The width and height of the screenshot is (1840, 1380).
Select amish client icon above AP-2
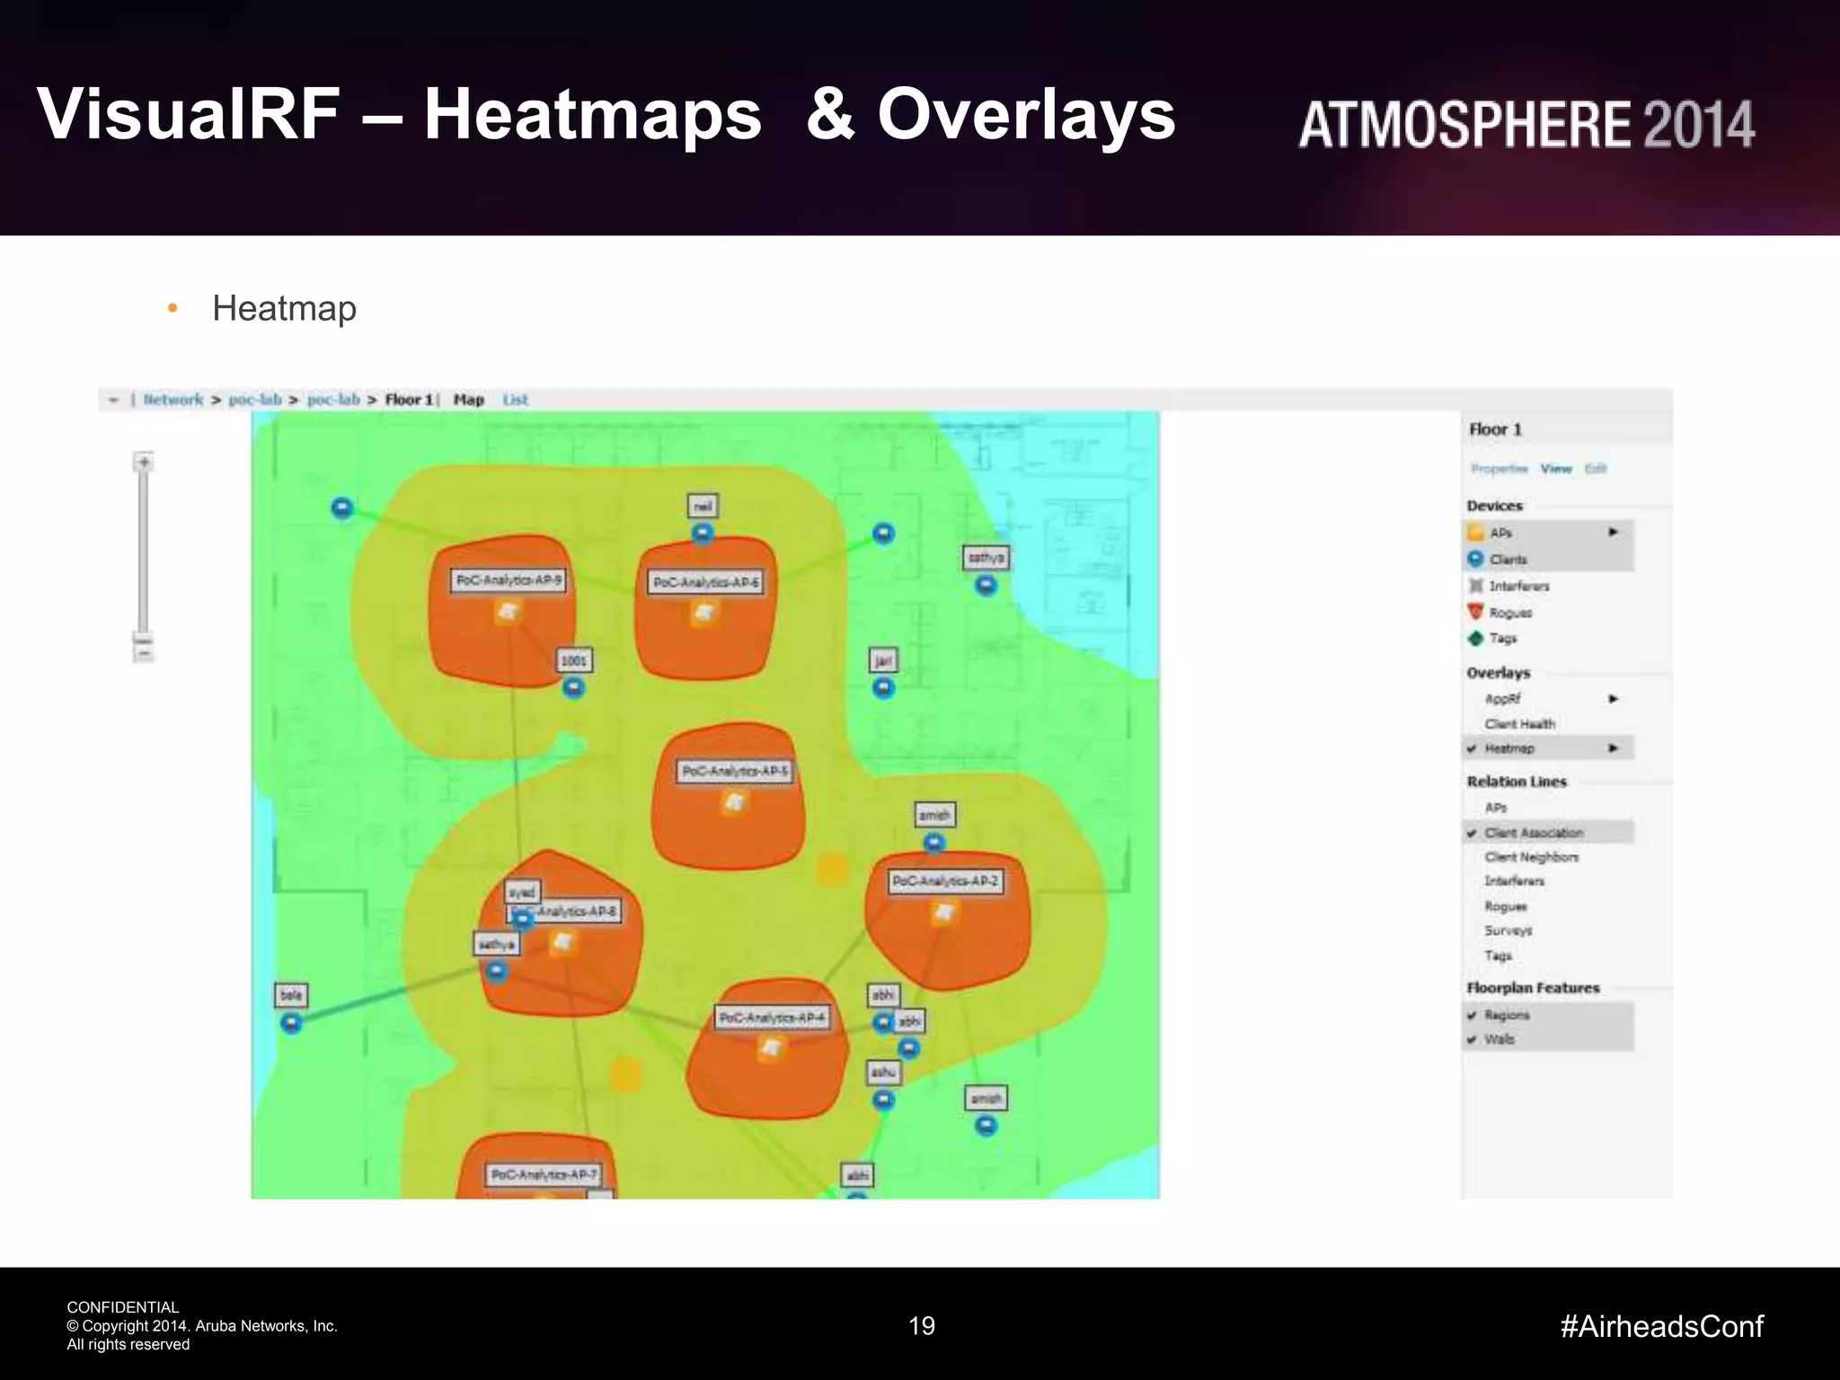934,843
